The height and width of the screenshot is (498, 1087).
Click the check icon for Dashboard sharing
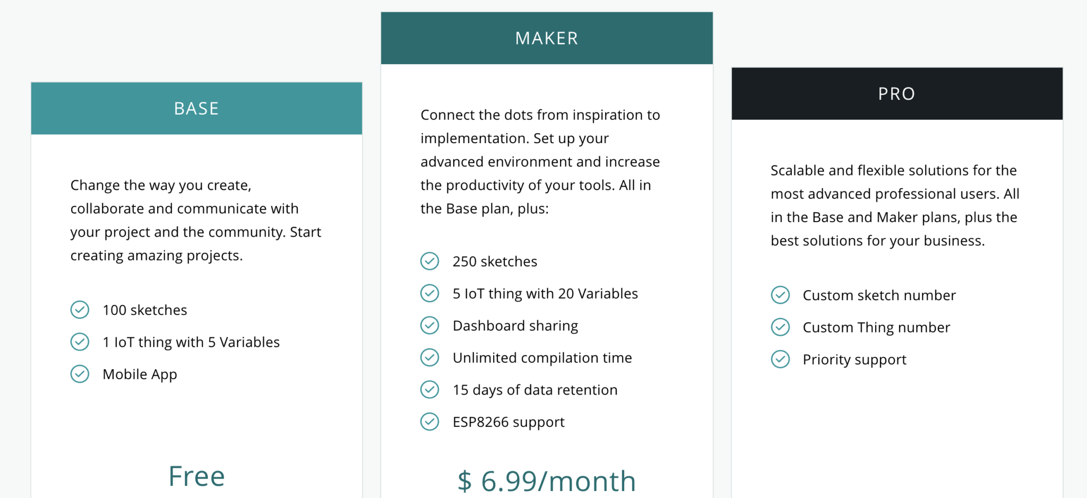coord(429,325)
